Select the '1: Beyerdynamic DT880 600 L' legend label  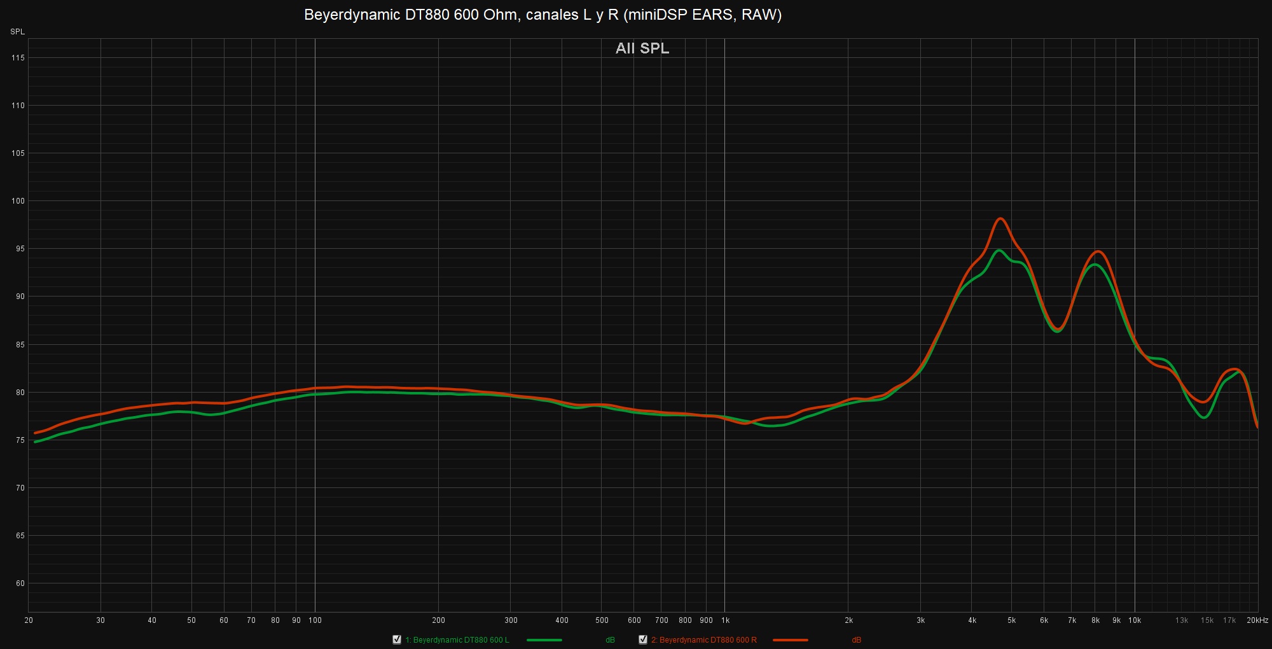coord(457,639)
